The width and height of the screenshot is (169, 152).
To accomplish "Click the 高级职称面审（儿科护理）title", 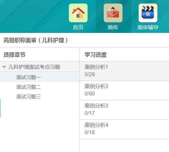I will [36, 40].
